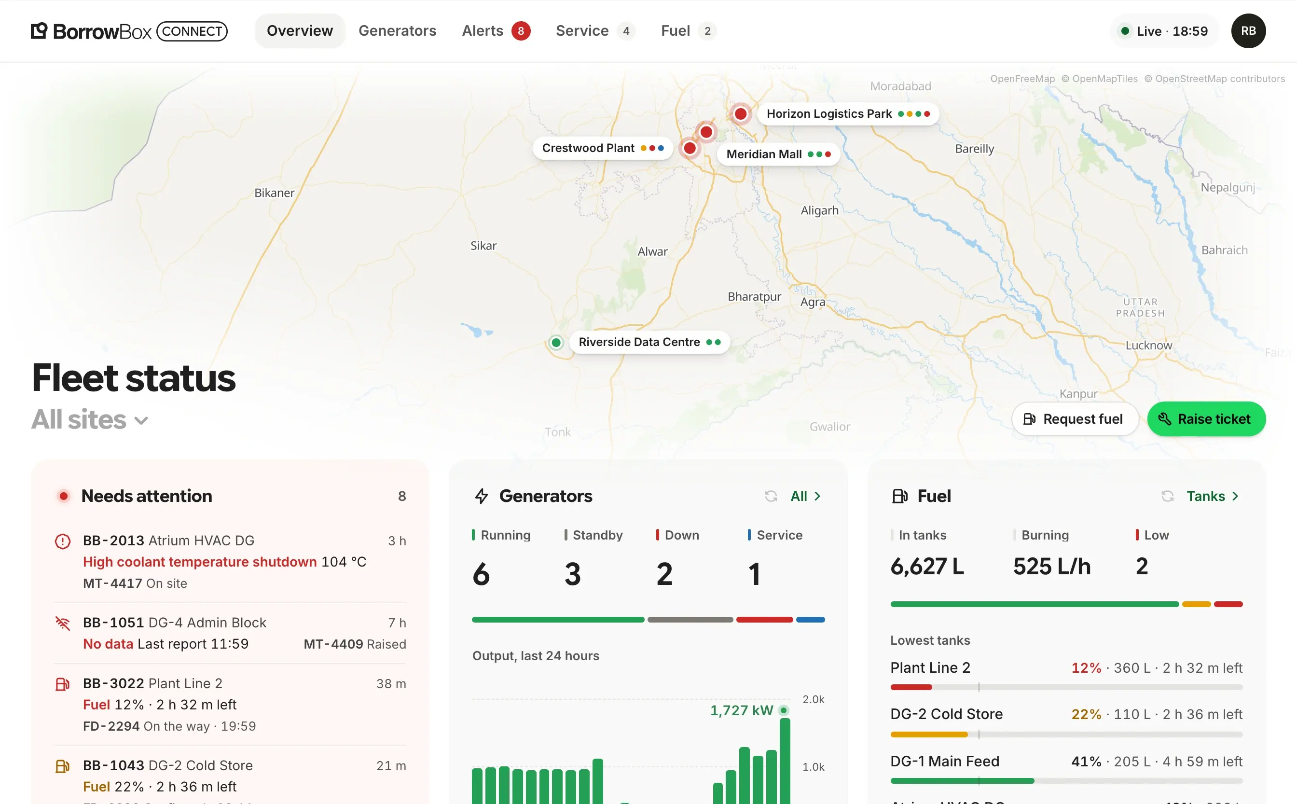Click the Burning 525 L/h value

[x=1051, y=567]
